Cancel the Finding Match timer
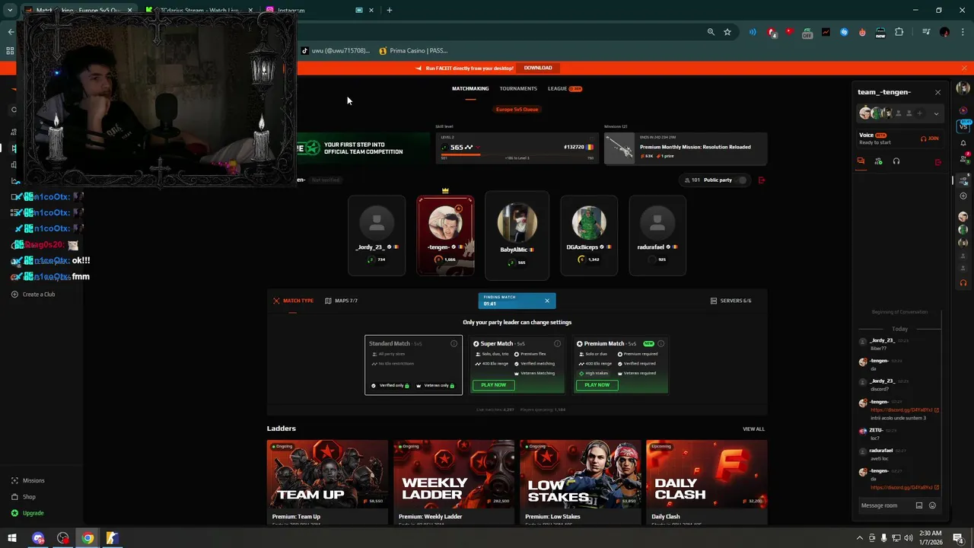Image resolution: width=974 pixels, height=548 pixels. (x=546, y=301)
